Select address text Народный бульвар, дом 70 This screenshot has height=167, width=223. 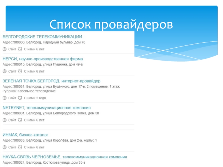[64, 42]
